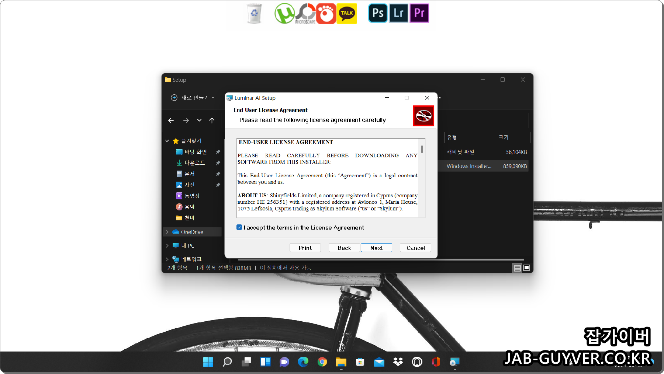Click the 56,104KB size cell
Image resolution: width=664 pixels, height=374 pixels.
[516, 152]
